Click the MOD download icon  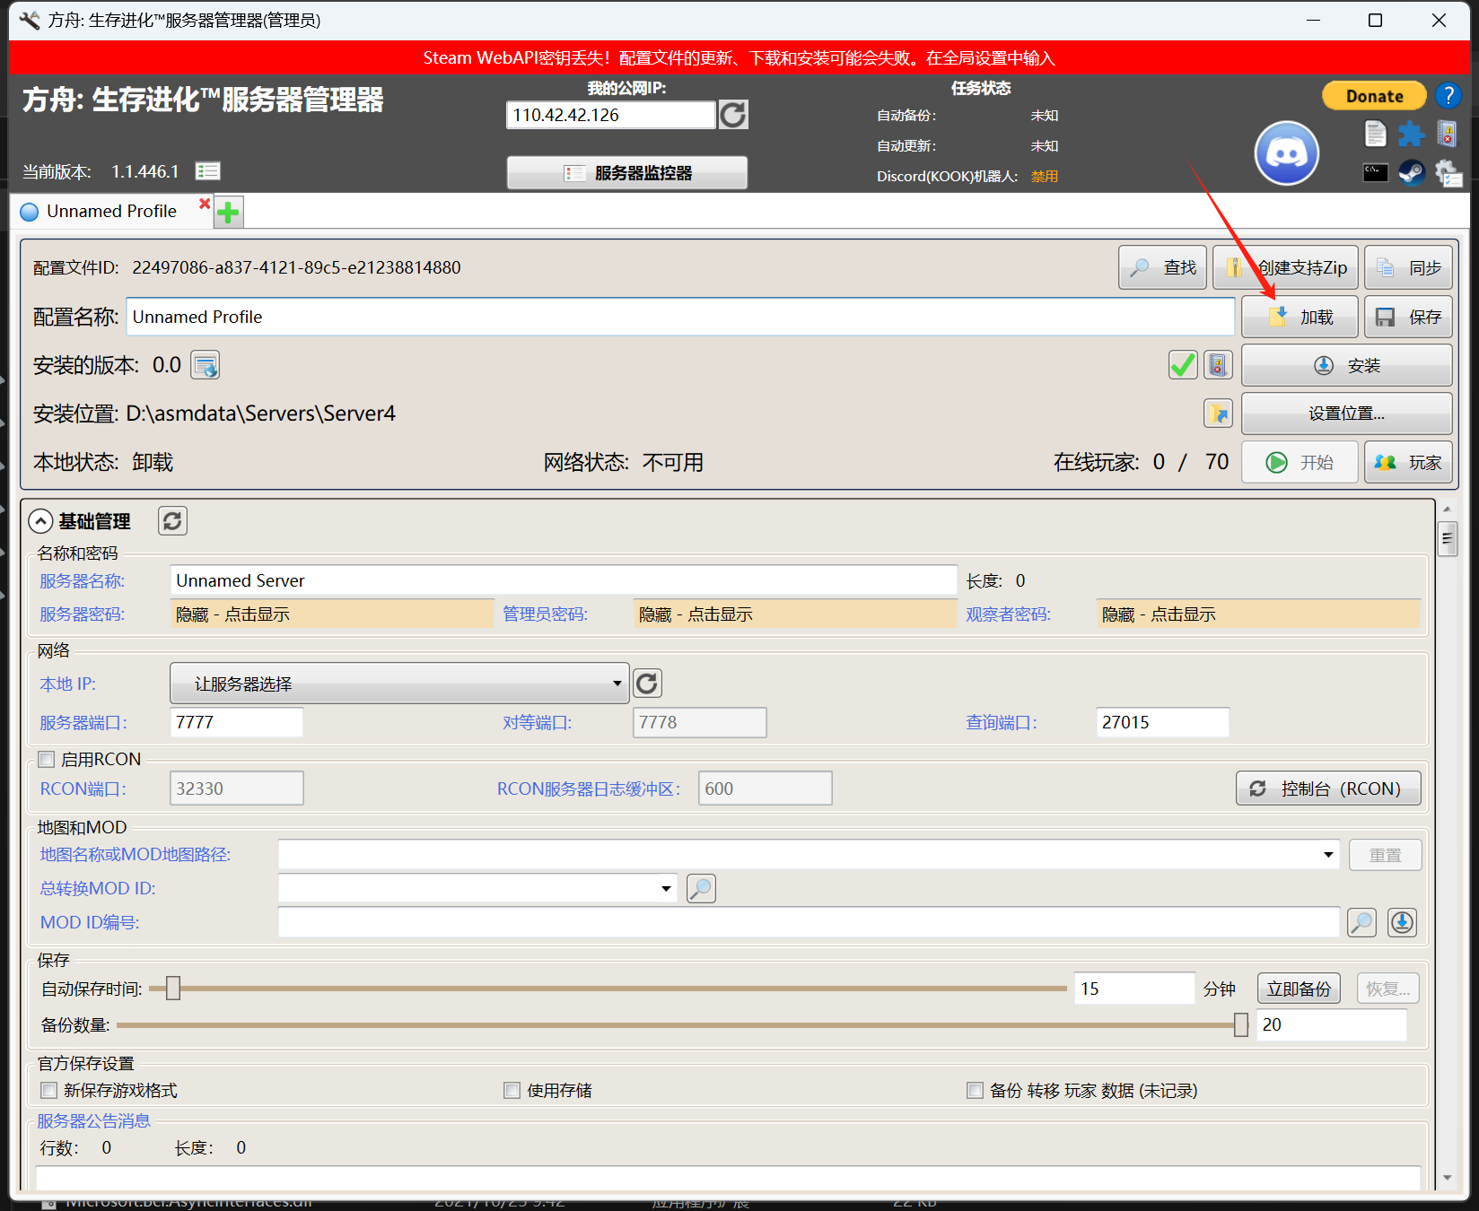(1402, 922)
